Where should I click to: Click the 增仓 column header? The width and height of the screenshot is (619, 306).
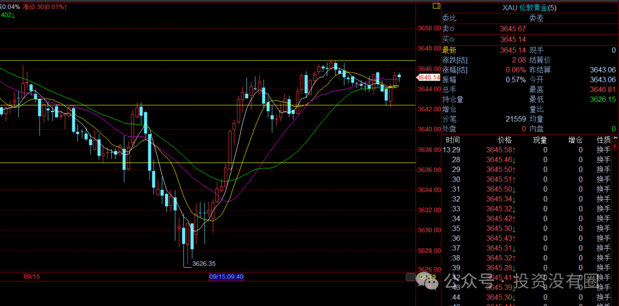(575, 140)
